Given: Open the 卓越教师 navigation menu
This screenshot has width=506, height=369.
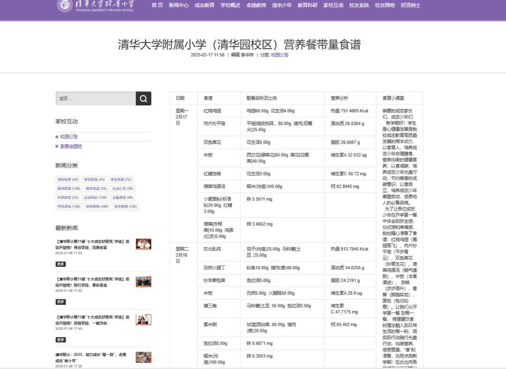Looking at the screenshot, I should coord(256,5).
